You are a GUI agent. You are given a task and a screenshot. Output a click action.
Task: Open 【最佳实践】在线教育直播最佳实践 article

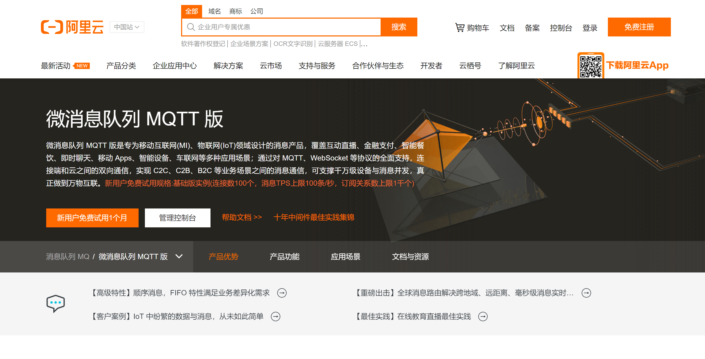coord(412,316)
